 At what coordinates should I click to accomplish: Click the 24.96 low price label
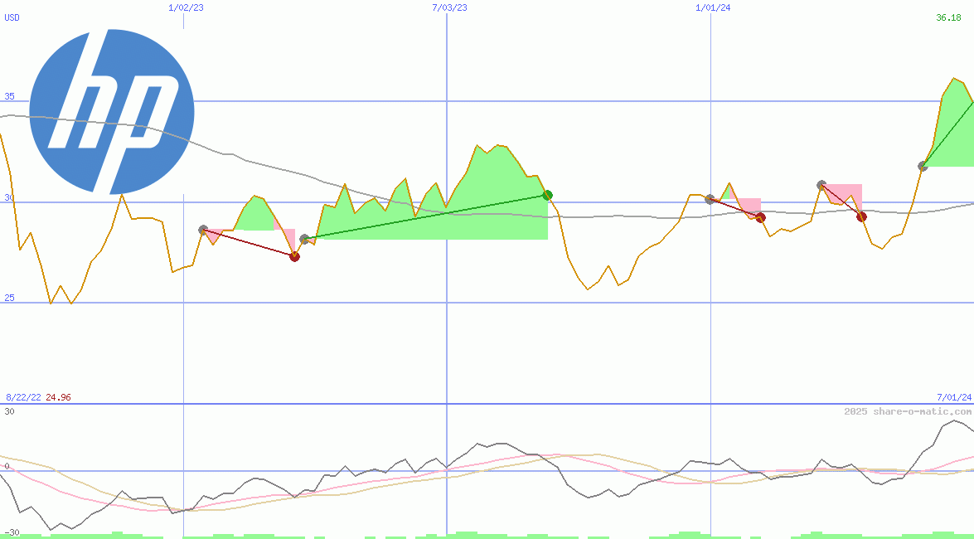pyautogui.click(x=58, y=397)
